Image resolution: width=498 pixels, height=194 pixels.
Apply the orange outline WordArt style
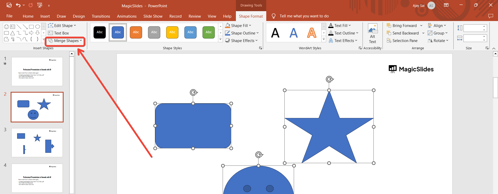312,33
